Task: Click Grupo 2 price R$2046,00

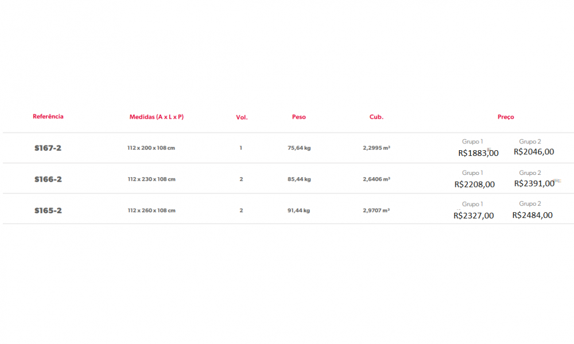Action: 534,152
